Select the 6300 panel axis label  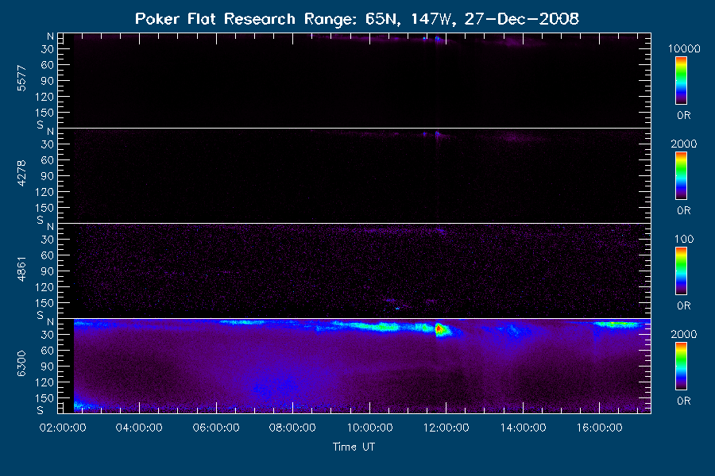[x=21, y=364]
